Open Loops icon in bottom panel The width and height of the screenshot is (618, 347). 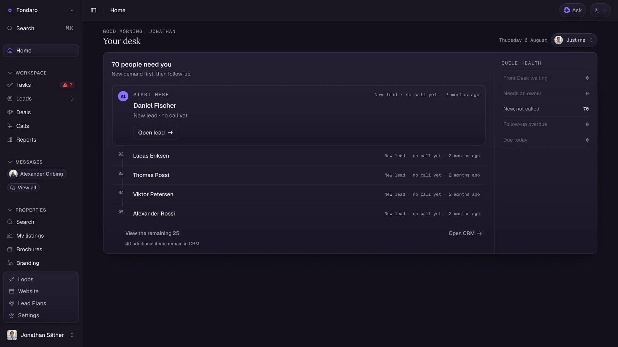(x=12, y=279)
